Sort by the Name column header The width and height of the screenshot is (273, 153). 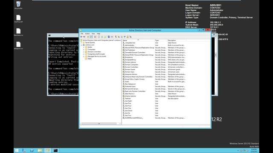click(x=138, y=40)
